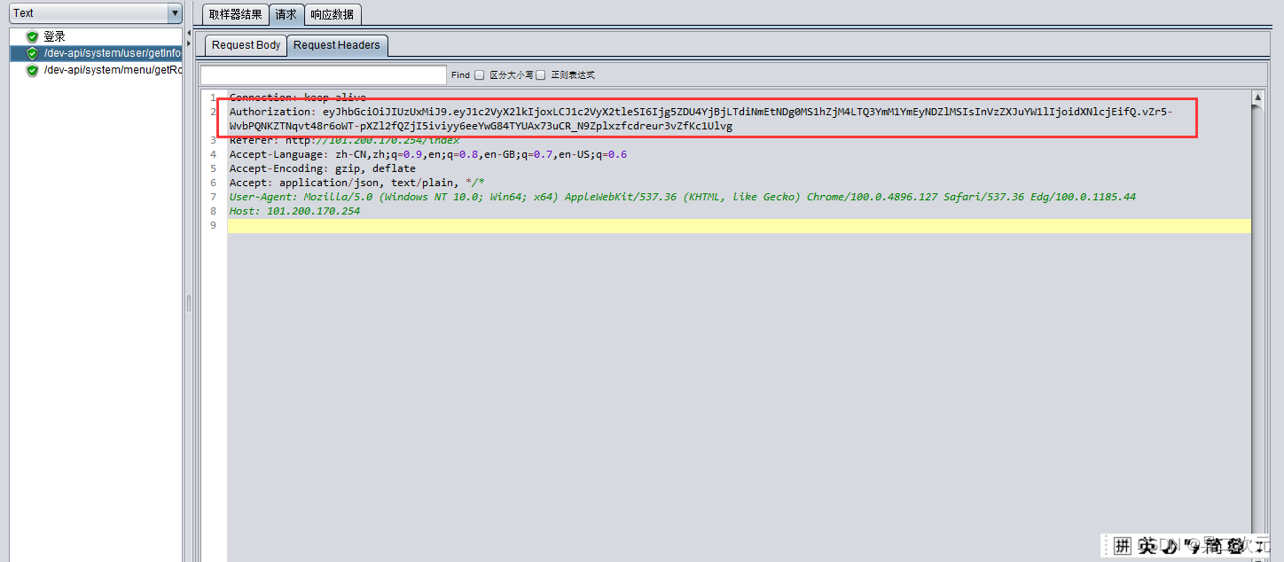This screenshot has width=1284, height=562.
Task: Enable the 区分大小写 case-sensitive checkbox
Action: click(x=480, y=75)
